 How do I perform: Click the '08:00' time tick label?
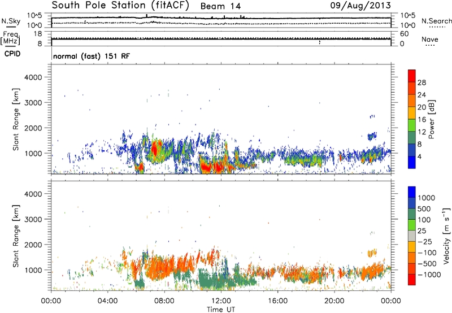[x=164, y=301]
